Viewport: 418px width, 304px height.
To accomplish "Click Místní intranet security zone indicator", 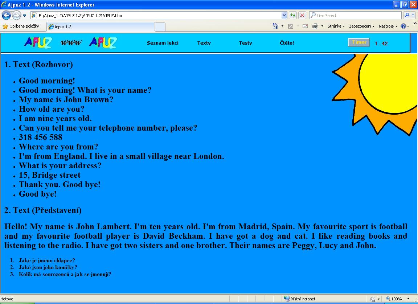I will click(300, 299).
